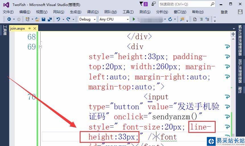This screenshot has height=146, width=245.
Task: Minimize the Visual Studio window
Action: [221, 4]
